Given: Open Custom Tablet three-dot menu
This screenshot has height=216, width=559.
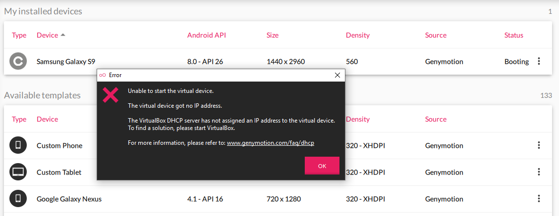Looking at the screenshot, I should click(539, 172).
